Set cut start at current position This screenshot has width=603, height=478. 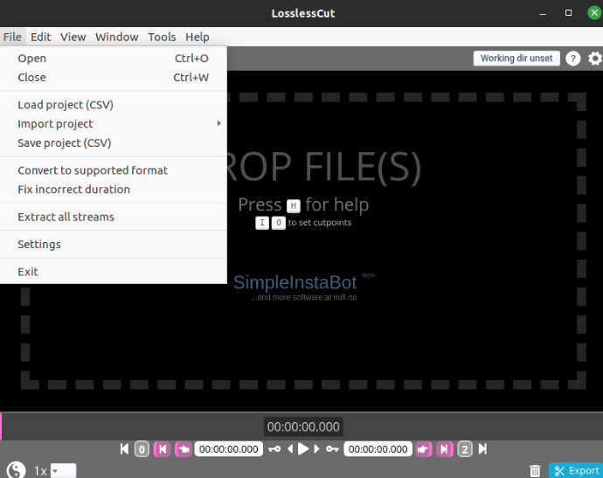pyautogui.click(x=184, y=449)
